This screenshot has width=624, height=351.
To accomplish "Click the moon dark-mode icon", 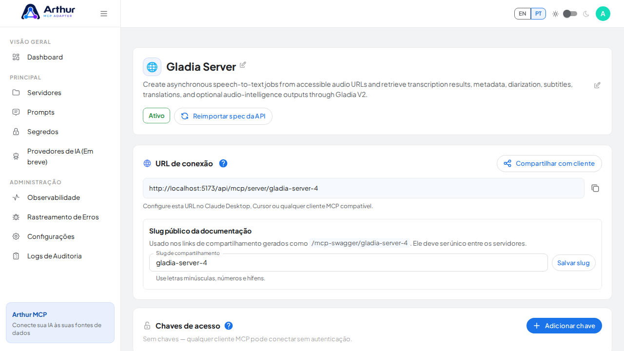I will pos(586,14).
